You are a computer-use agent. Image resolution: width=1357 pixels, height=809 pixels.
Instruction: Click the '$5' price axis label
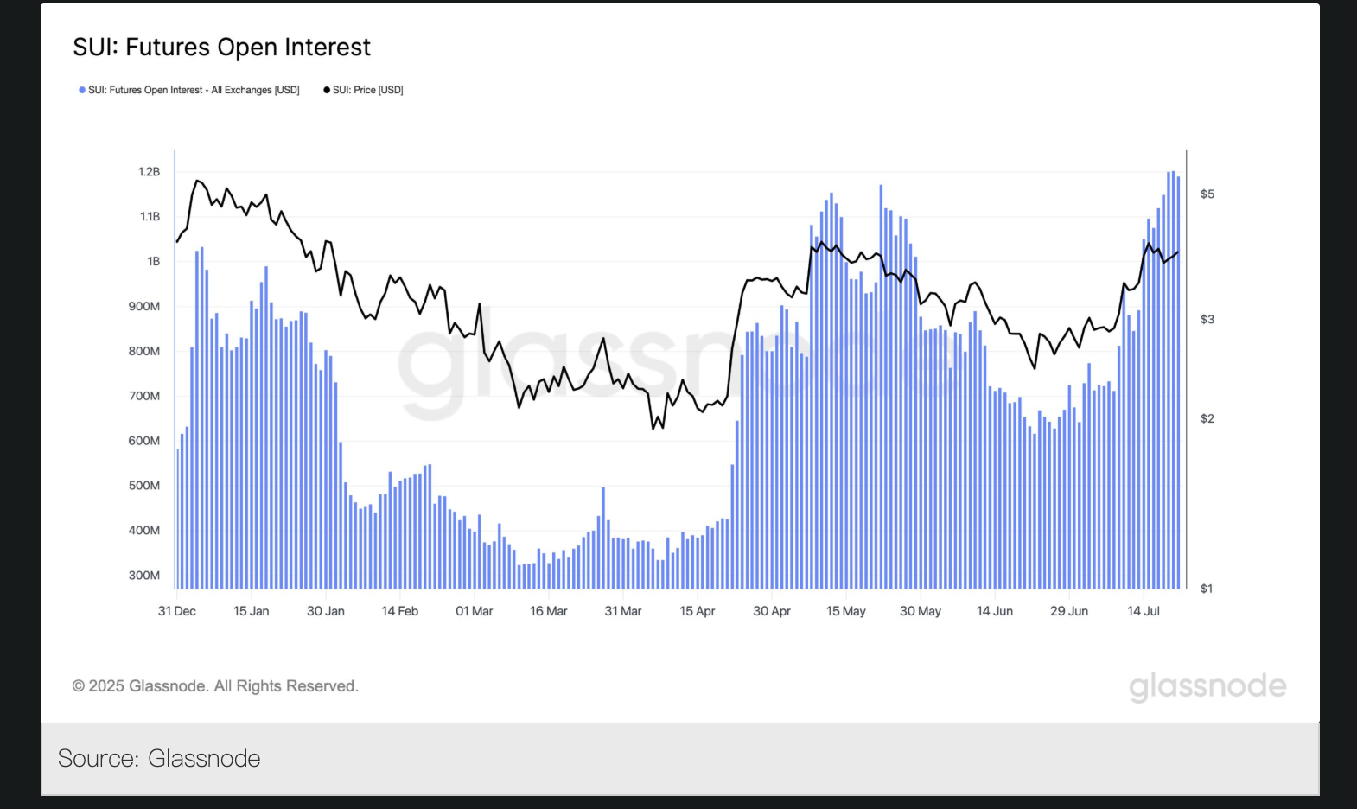[1207, 194]
